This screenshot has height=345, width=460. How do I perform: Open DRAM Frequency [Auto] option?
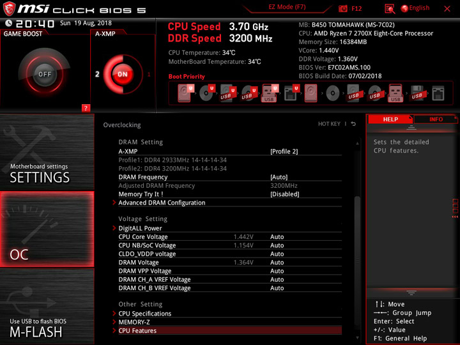[x=279, y=177]
